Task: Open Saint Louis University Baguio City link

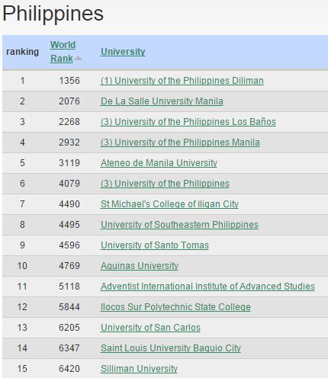Action: point(171,348)
